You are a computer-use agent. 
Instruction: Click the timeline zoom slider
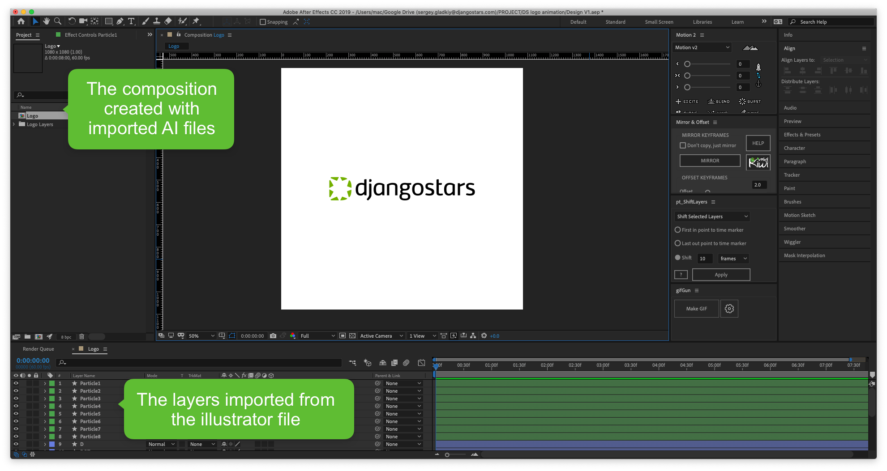click(456, 455)
